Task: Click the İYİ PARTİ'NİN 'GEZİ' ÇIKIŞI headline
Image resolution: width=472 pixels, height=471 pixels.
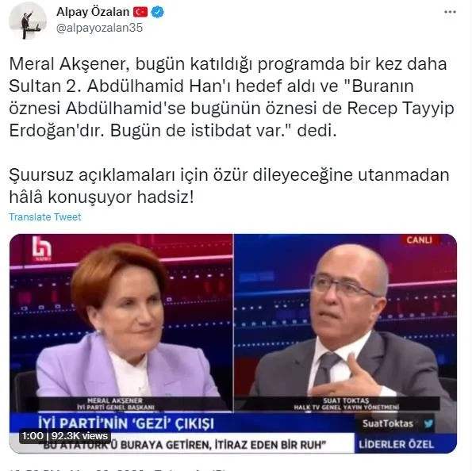Action: (126, 423)
